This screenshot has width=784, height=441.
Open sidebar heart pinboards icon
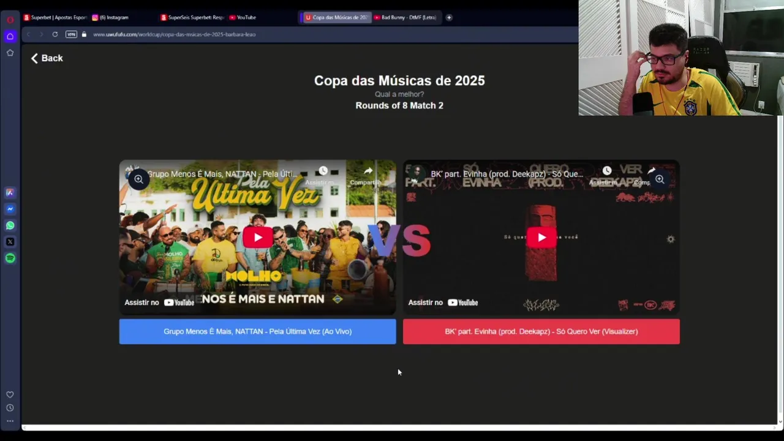point(10,394)
